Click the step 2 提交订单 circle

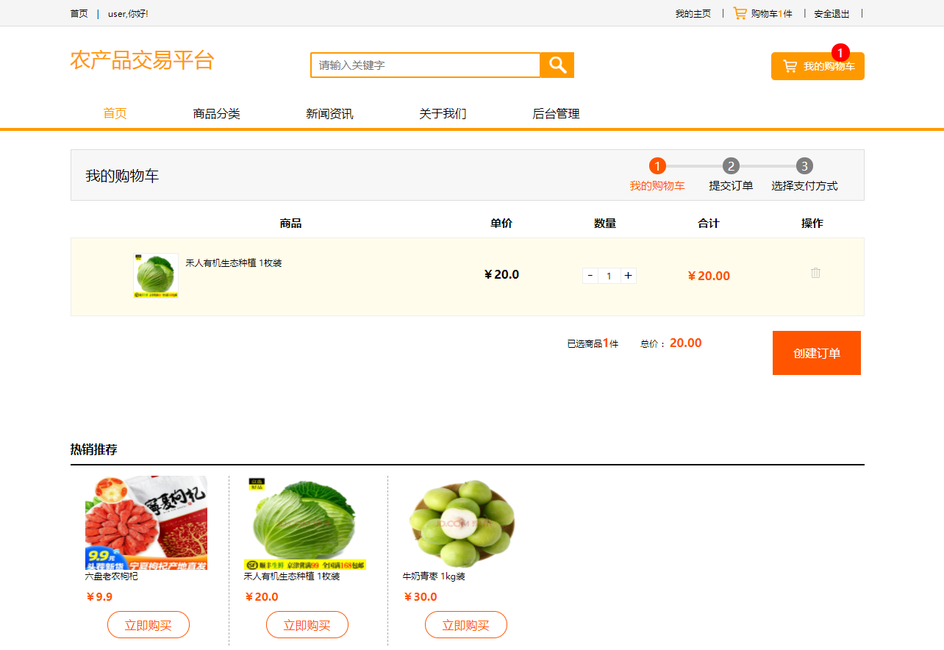[x=731, y=165]
